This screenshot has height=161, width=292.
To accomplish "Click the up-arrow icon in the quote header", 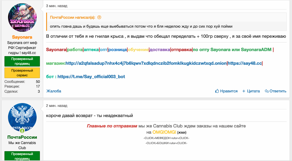I will coord(99,18).
